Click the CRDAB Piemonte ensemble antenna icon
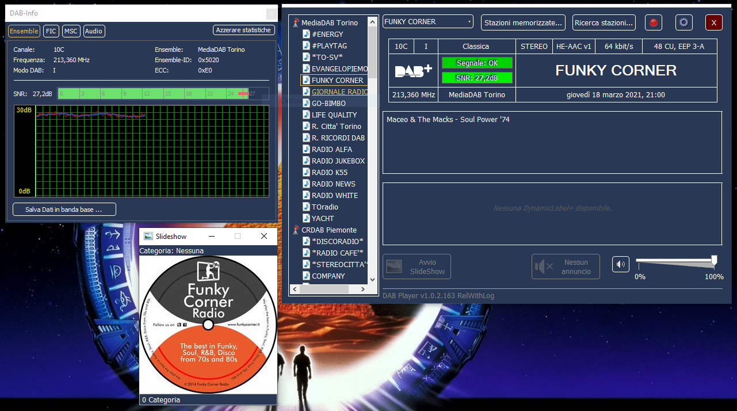The height and width of the screenshot is (411, 737). click(296, 230)
